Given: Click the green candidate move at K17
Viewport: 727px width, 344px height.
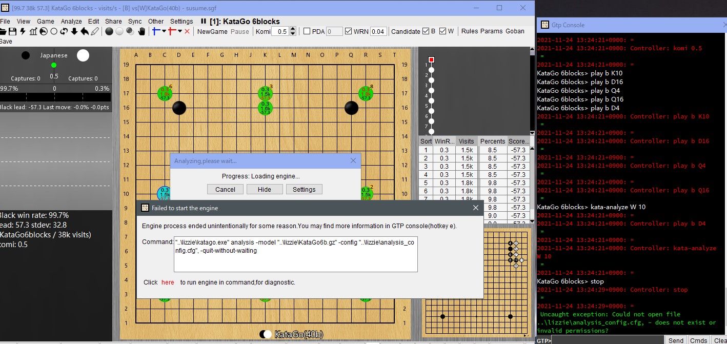Looking at the screenshot, I should point(265,93).
